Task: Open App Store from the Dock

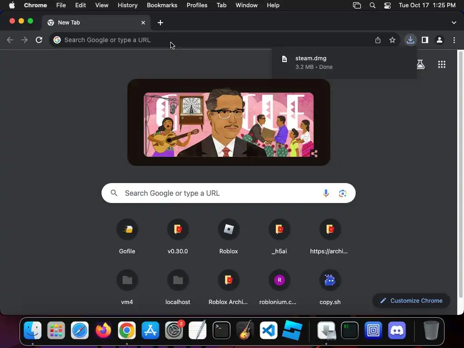Action: coord(150,330)
